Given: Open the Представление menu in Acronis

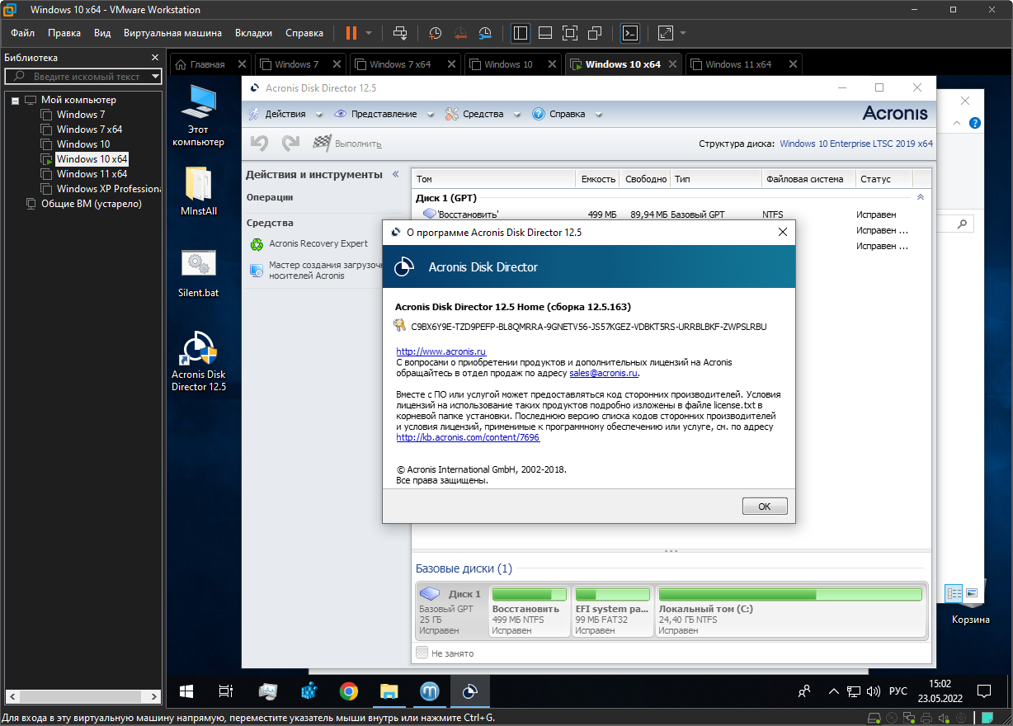Looking at the screenshot, I should pyautogui.click(x=384, y=114).
